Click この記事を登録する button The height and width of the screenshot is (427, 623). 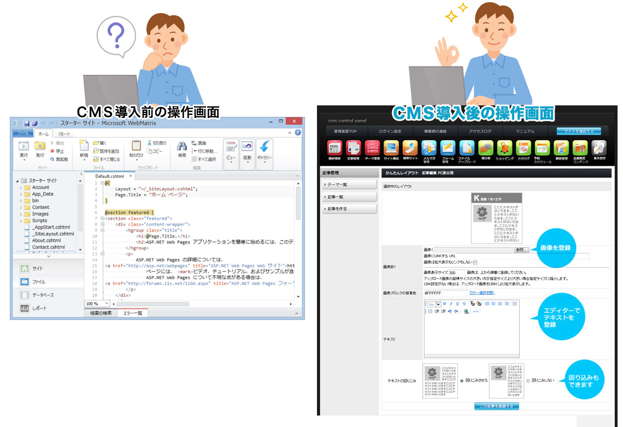[497, 406]
